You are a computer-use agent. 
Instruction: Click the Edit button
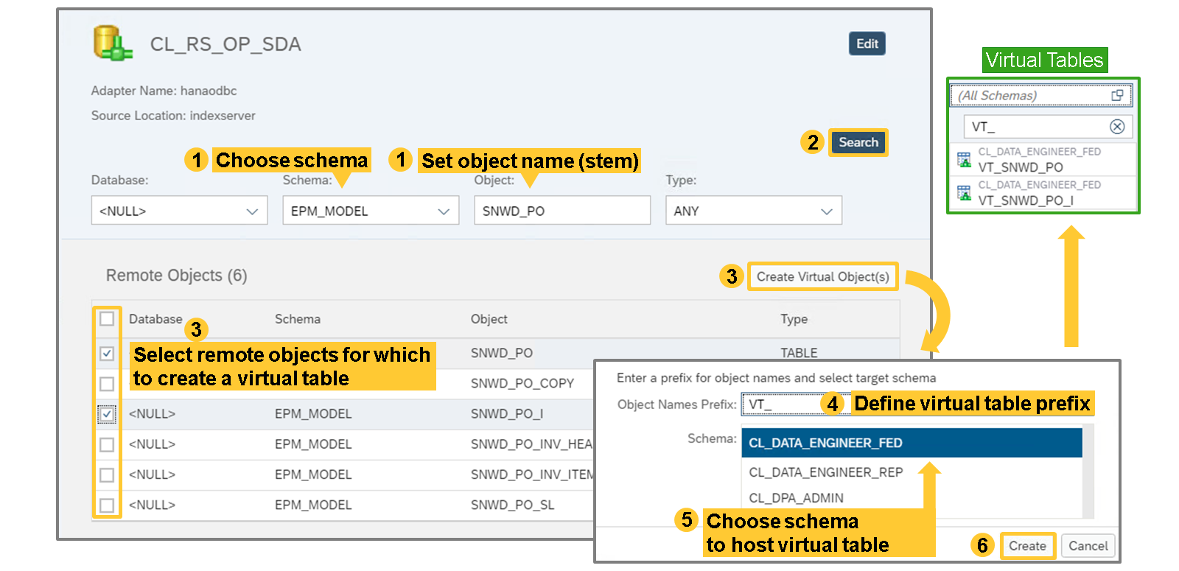(867, 44)
